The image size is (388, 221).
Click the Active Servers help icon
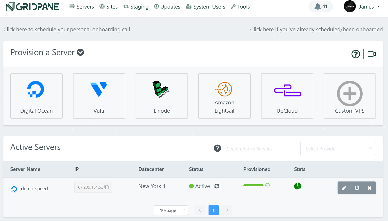coord(217,148)
